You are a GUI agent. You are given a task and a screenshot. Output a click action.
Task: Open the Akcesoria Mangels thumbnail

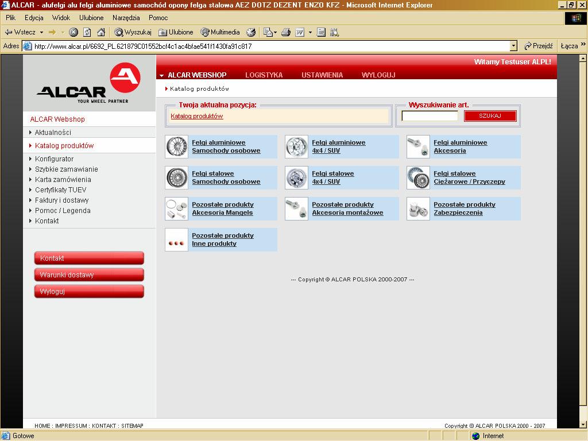(177, 208)
